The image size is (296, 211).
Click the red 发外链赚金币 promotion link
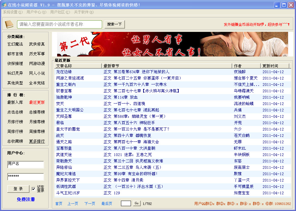pyautogui.click(x=256, y=24)
